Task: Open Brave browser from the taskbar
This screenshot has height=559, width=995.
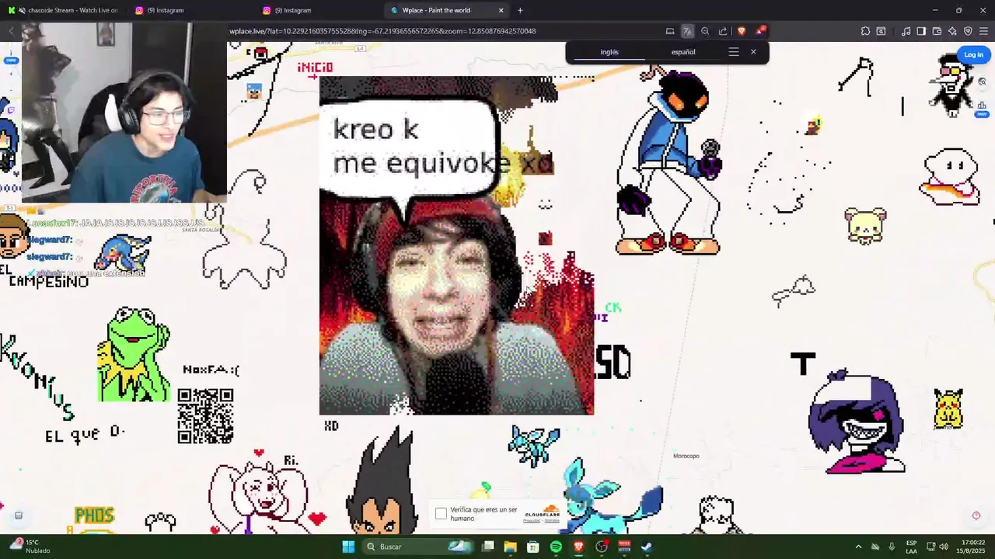Action: (578, 547)
